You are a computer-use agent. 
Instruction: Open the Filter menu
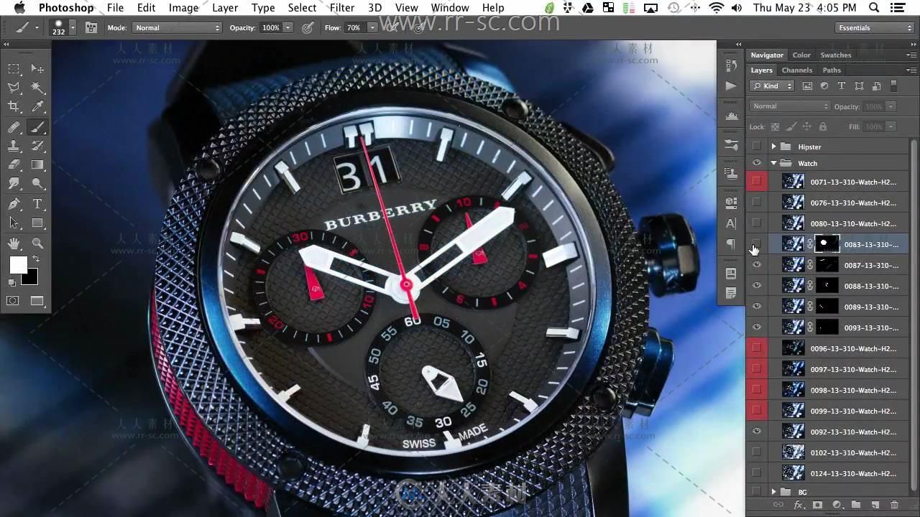click(341, 8)
